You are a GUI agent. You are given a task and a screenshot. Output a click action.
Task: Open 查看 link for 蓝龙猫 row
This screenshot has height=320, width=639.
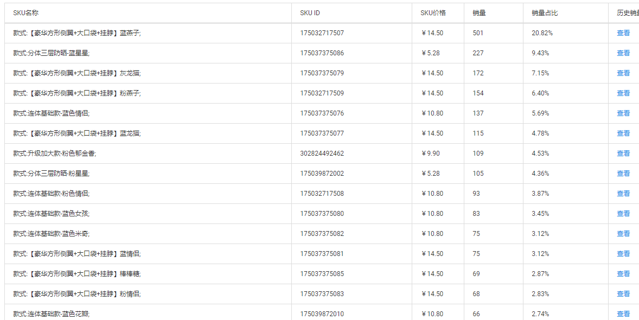tap(623, 133)
